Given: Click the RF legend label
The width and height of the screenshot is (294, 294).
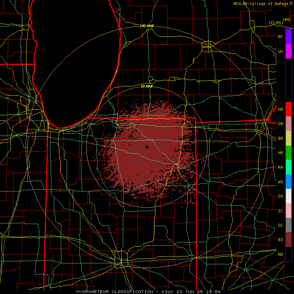Looking at the screenshot, I should click(x=280, y=37).
